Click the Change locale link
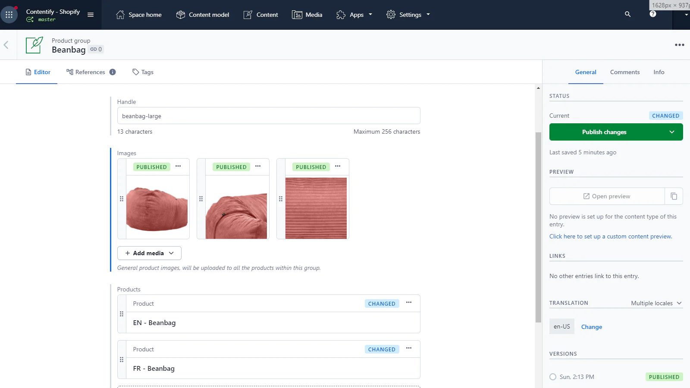Viewport: 690px width, 388px height. coord(592,327)
